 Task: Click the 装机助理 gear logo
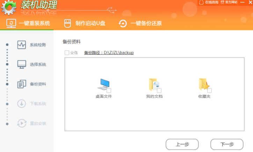(x=9, y=8)
